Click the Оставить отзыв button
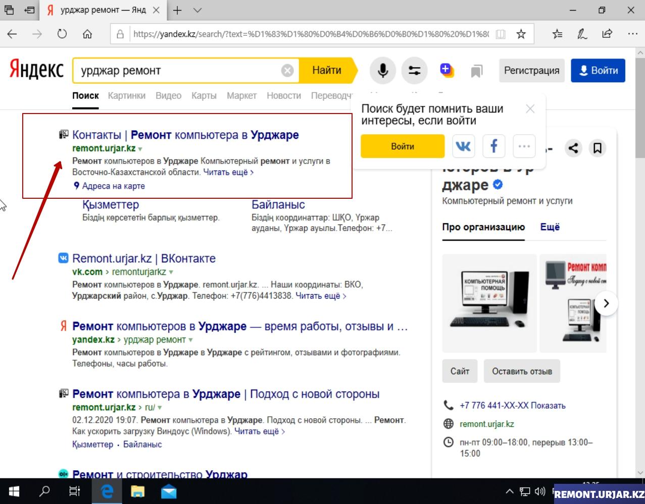The height and width of the screenshot is (504, 645). point(522,371)
